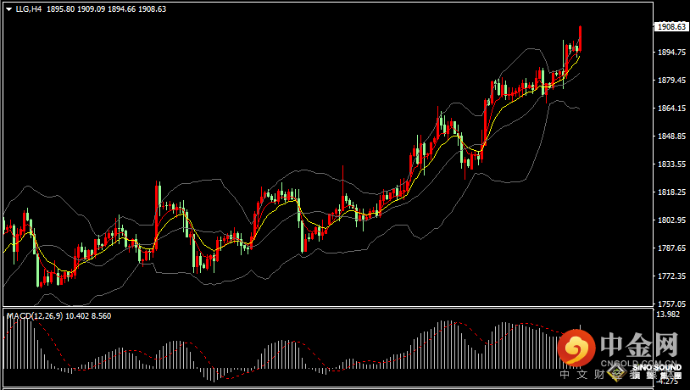Screen dimensions: 690x390
Task: Click the 1787.65 price axis label
Action: [671, 248]
